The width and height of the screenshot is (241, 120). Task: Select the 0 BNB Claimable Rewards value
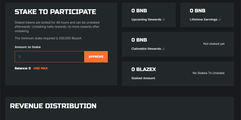coord(139,40)
